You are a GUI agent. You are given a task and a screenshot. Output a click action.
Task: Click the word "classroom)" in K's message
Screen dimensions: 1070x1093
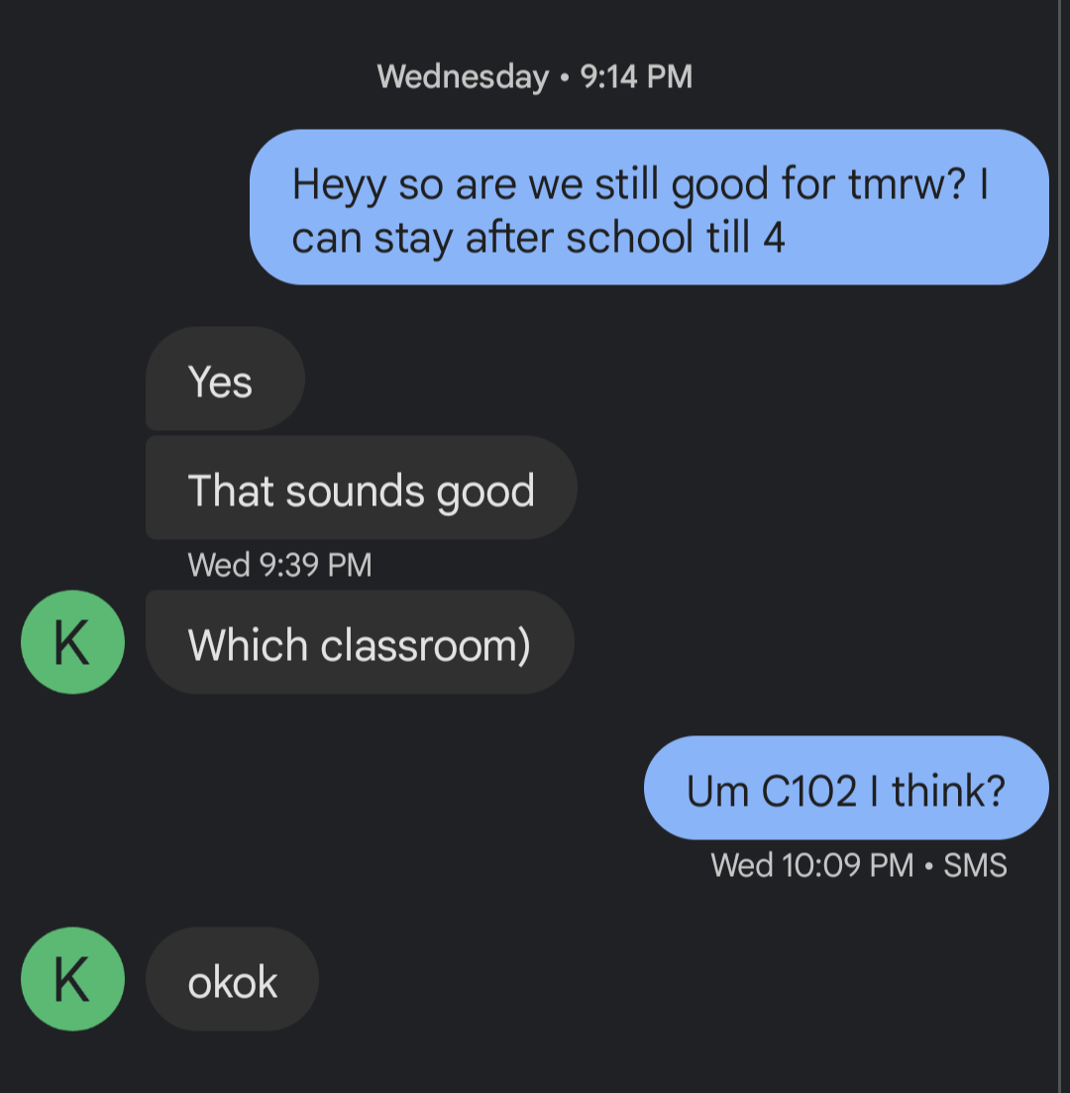point(425,645)
